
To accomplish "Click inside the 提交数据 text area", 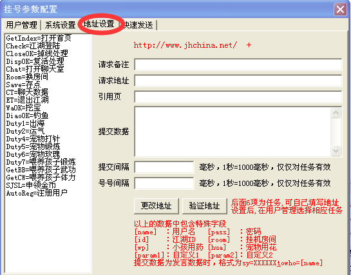I will pos(232,132).
